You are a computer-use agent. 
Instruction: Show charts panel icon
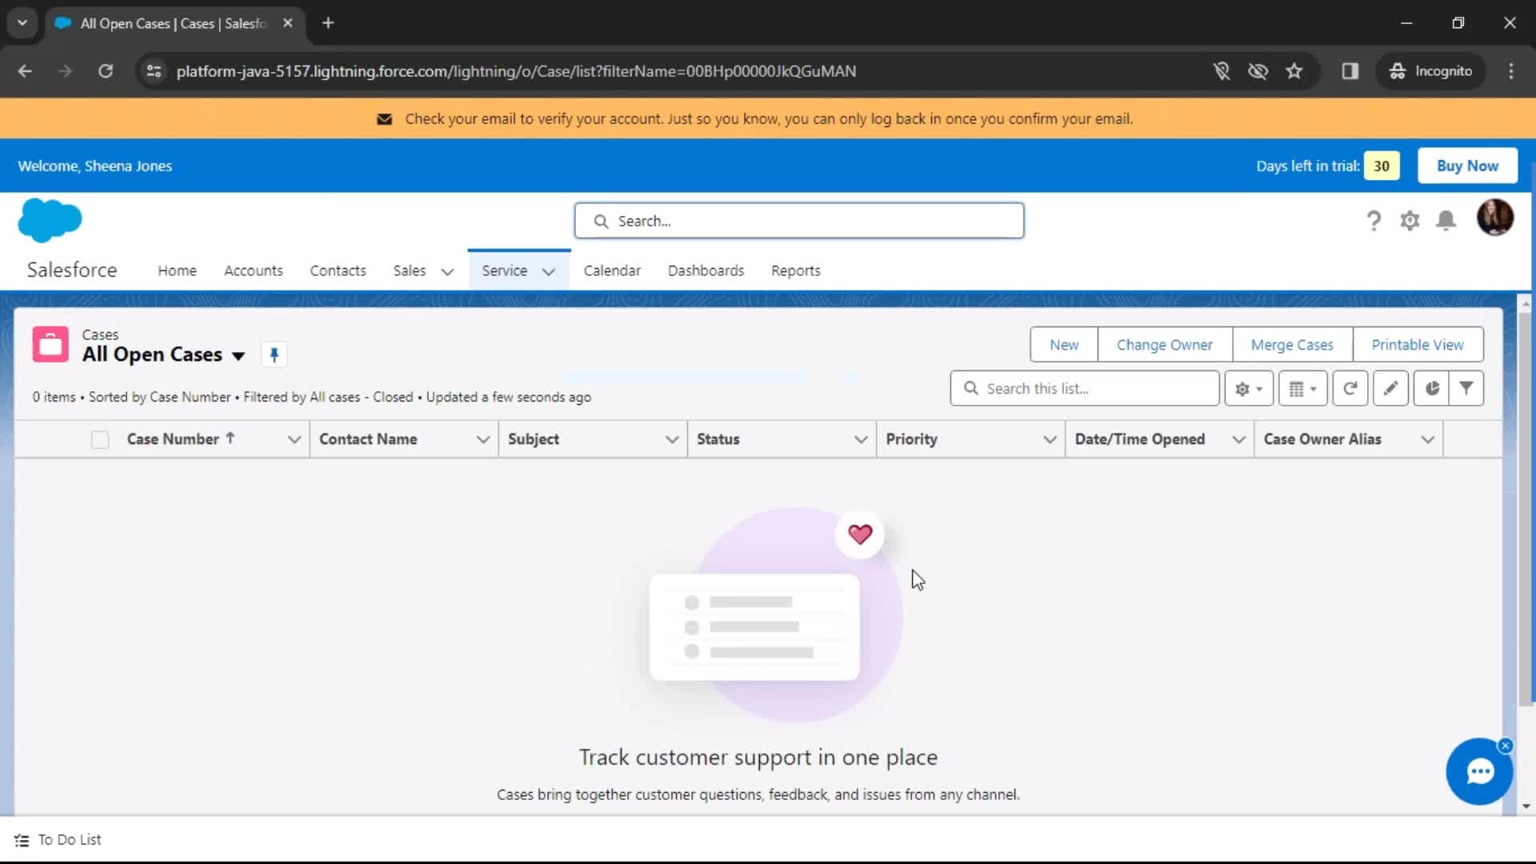[x=1431, y=389]
